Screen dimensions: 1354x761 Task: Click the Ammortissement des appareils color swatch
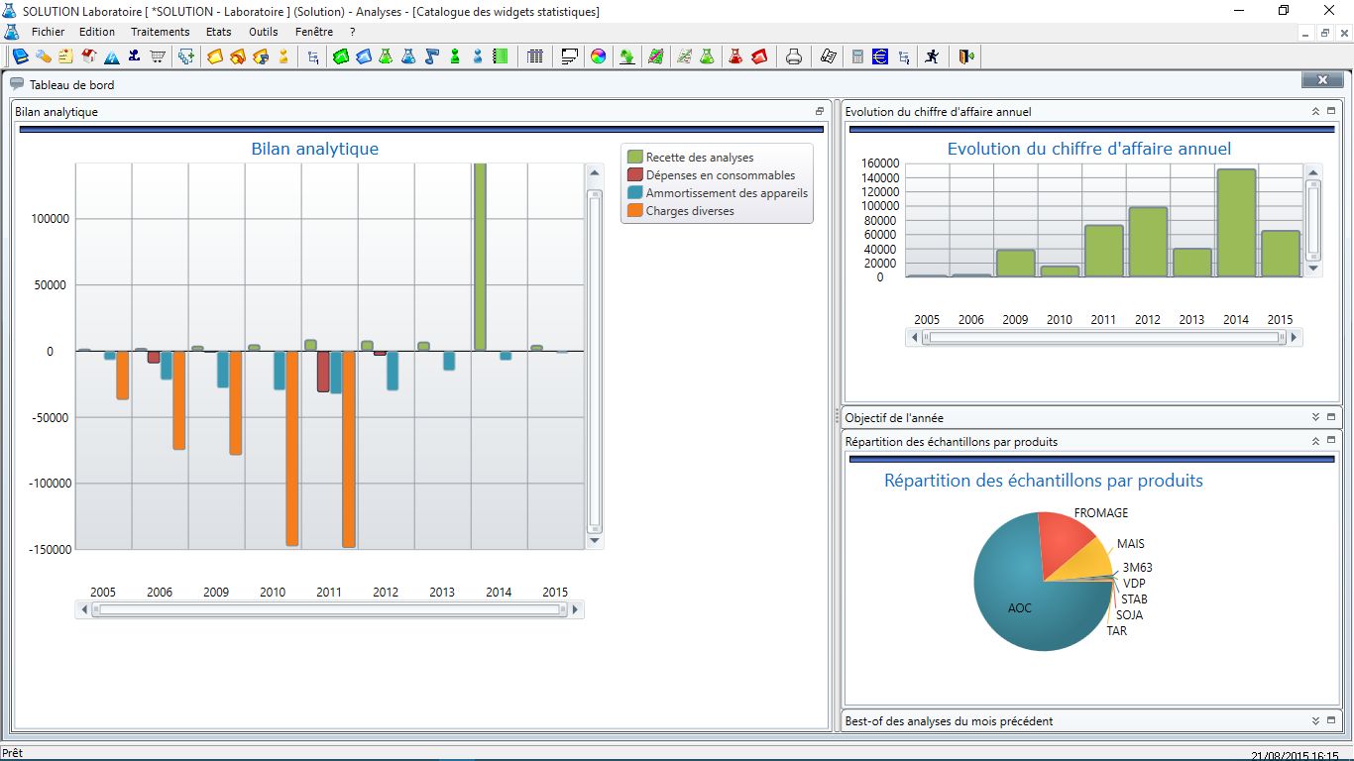[635, 193]
